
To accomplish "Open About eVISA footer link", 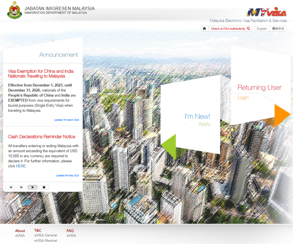I will pos(20,235).
